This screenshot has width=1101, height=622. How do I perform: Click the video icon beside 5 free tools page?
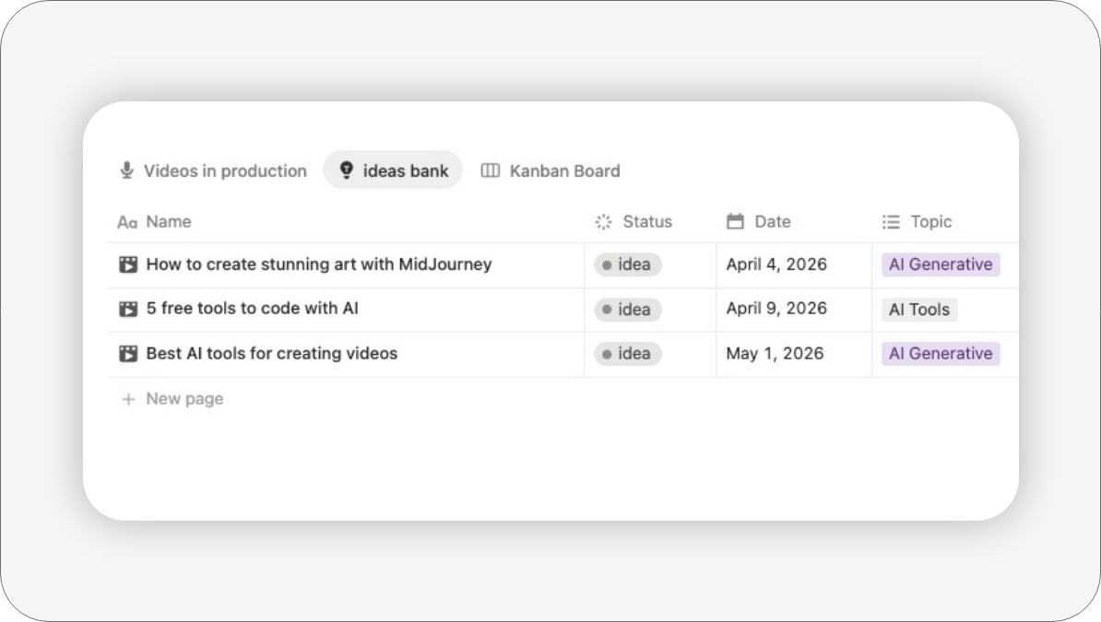tap(130, 309)
